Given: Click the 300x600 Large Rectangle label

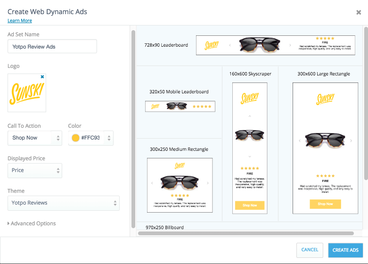Looking at the screenshot, I should tap(324, 74).
